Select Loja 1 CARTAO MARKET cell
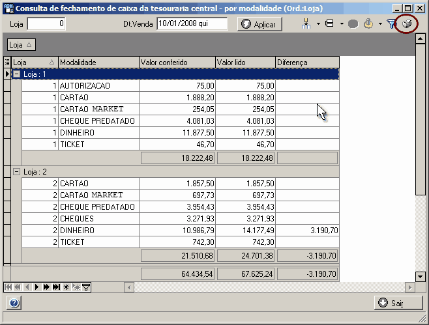The image size is (429, 325). click(x=98, y=109)
